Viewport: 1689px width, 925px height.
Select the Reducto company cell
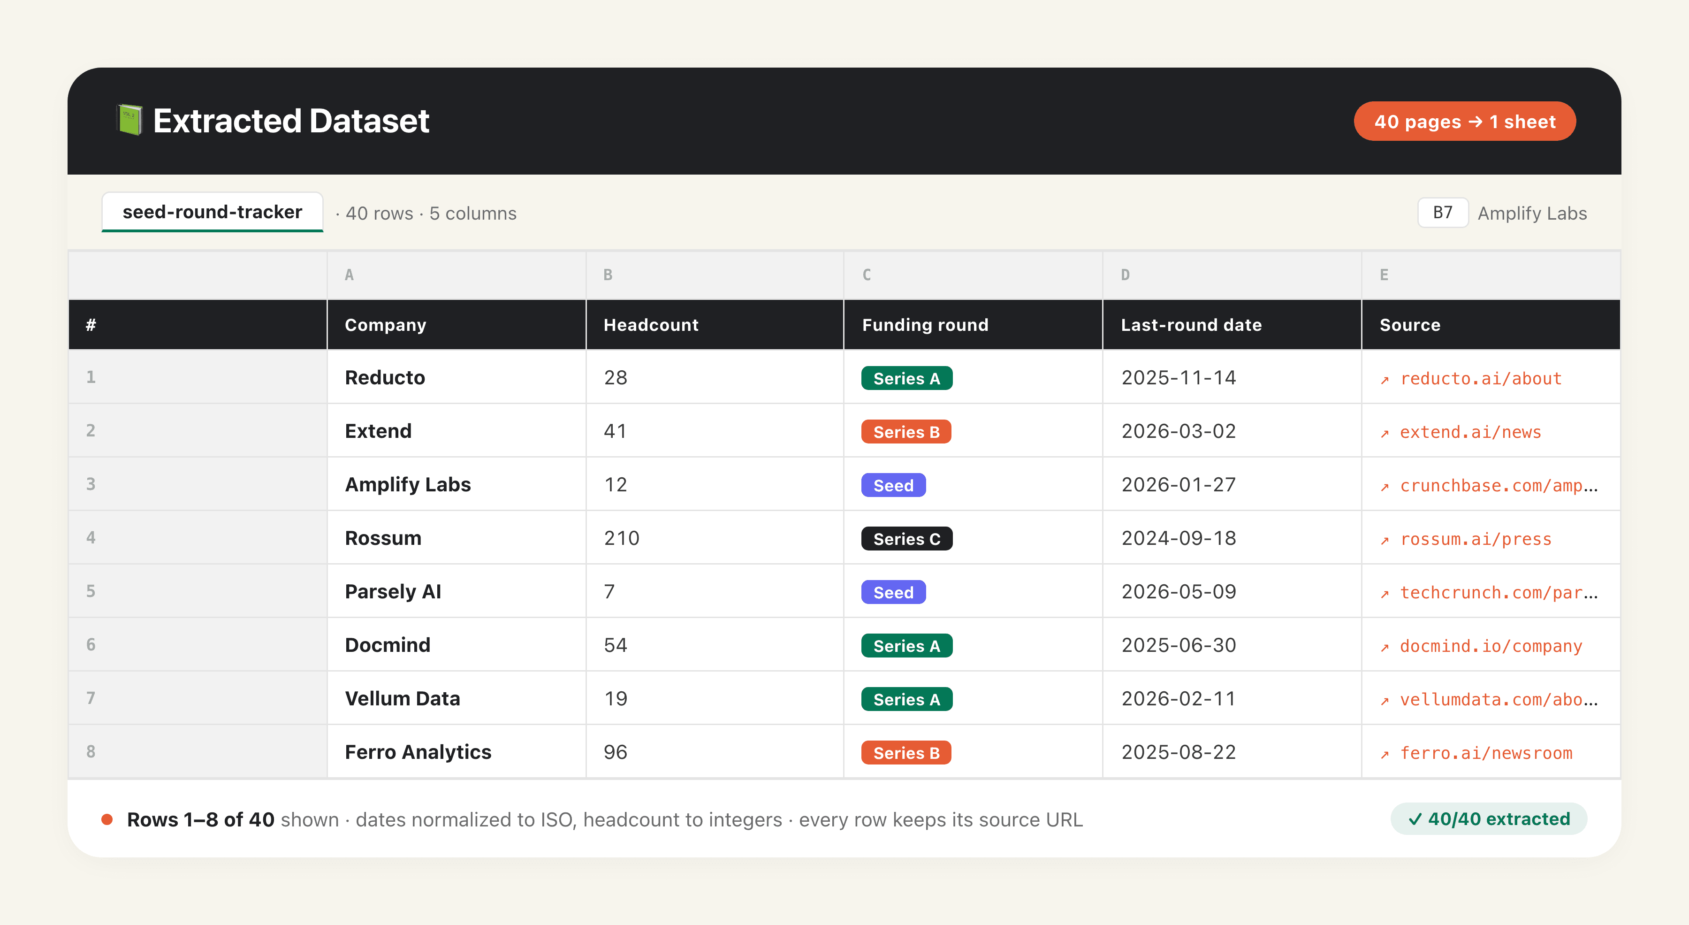tap(456, 377)
